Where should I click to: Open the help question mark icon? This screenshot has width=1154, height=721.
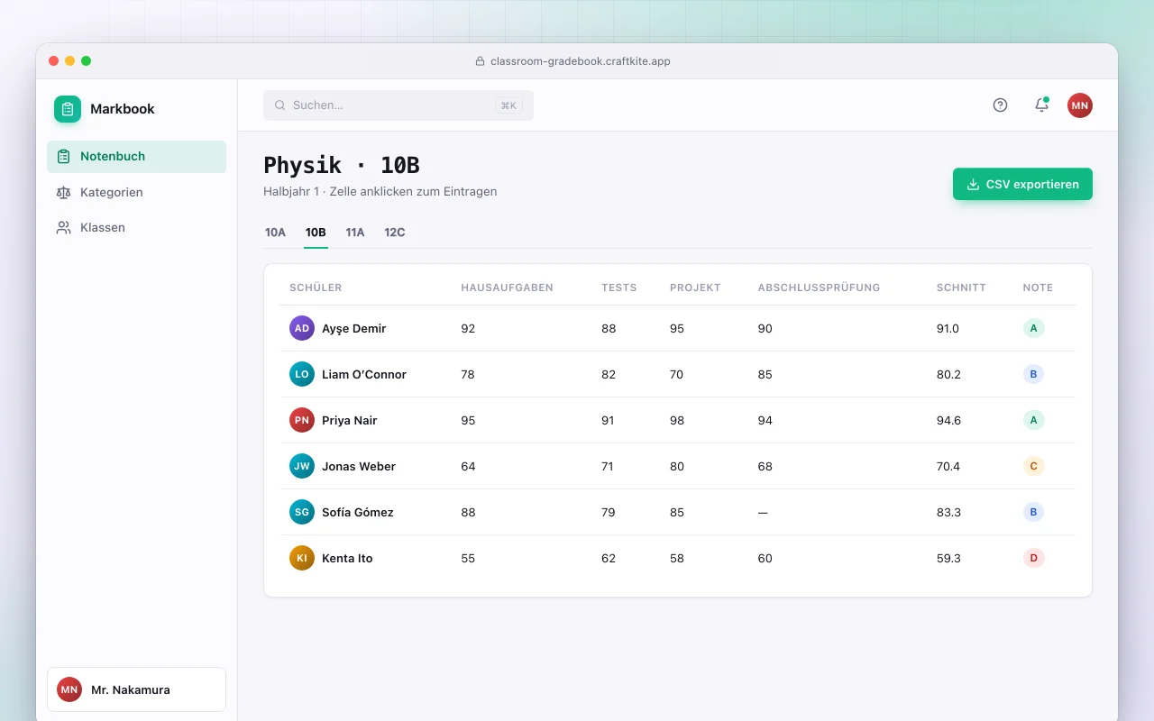tap(1000, 105)
